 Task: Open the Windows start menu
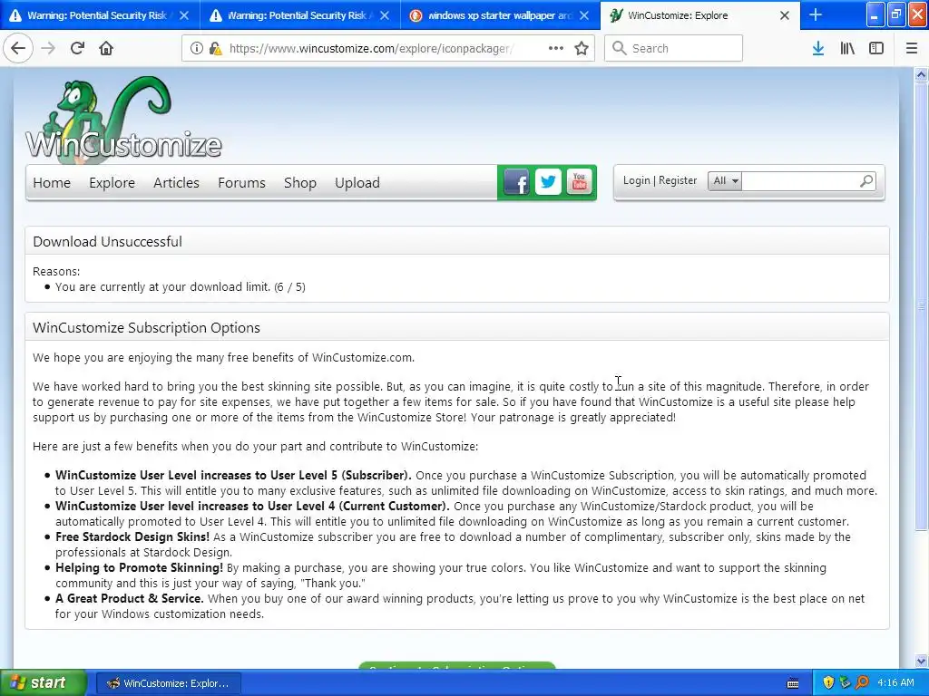[x=43, y=683]
